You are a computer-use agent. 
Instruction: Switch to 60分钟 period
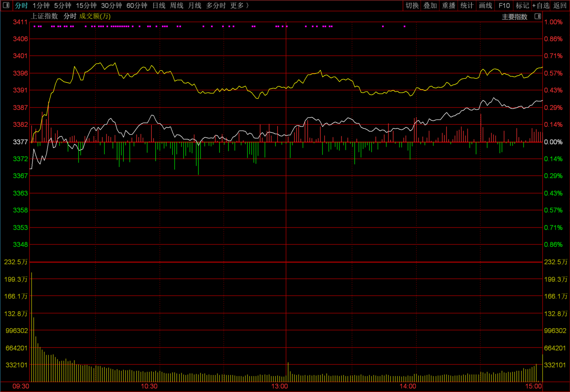tap(137, 5)
